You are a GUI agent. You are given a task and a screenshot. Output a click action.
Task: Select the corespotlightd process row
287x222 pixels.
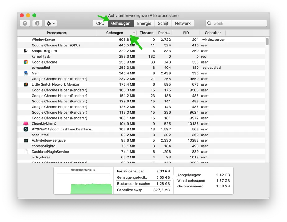[x=141, y=146]
